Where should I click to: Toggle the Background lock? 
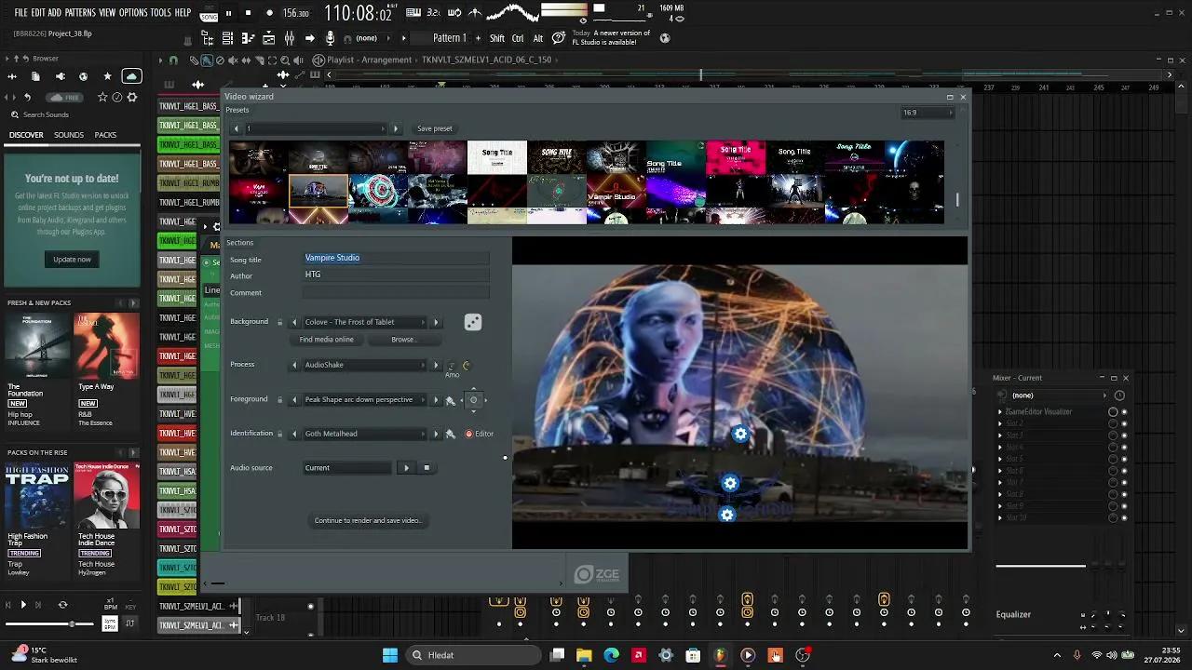279,322
